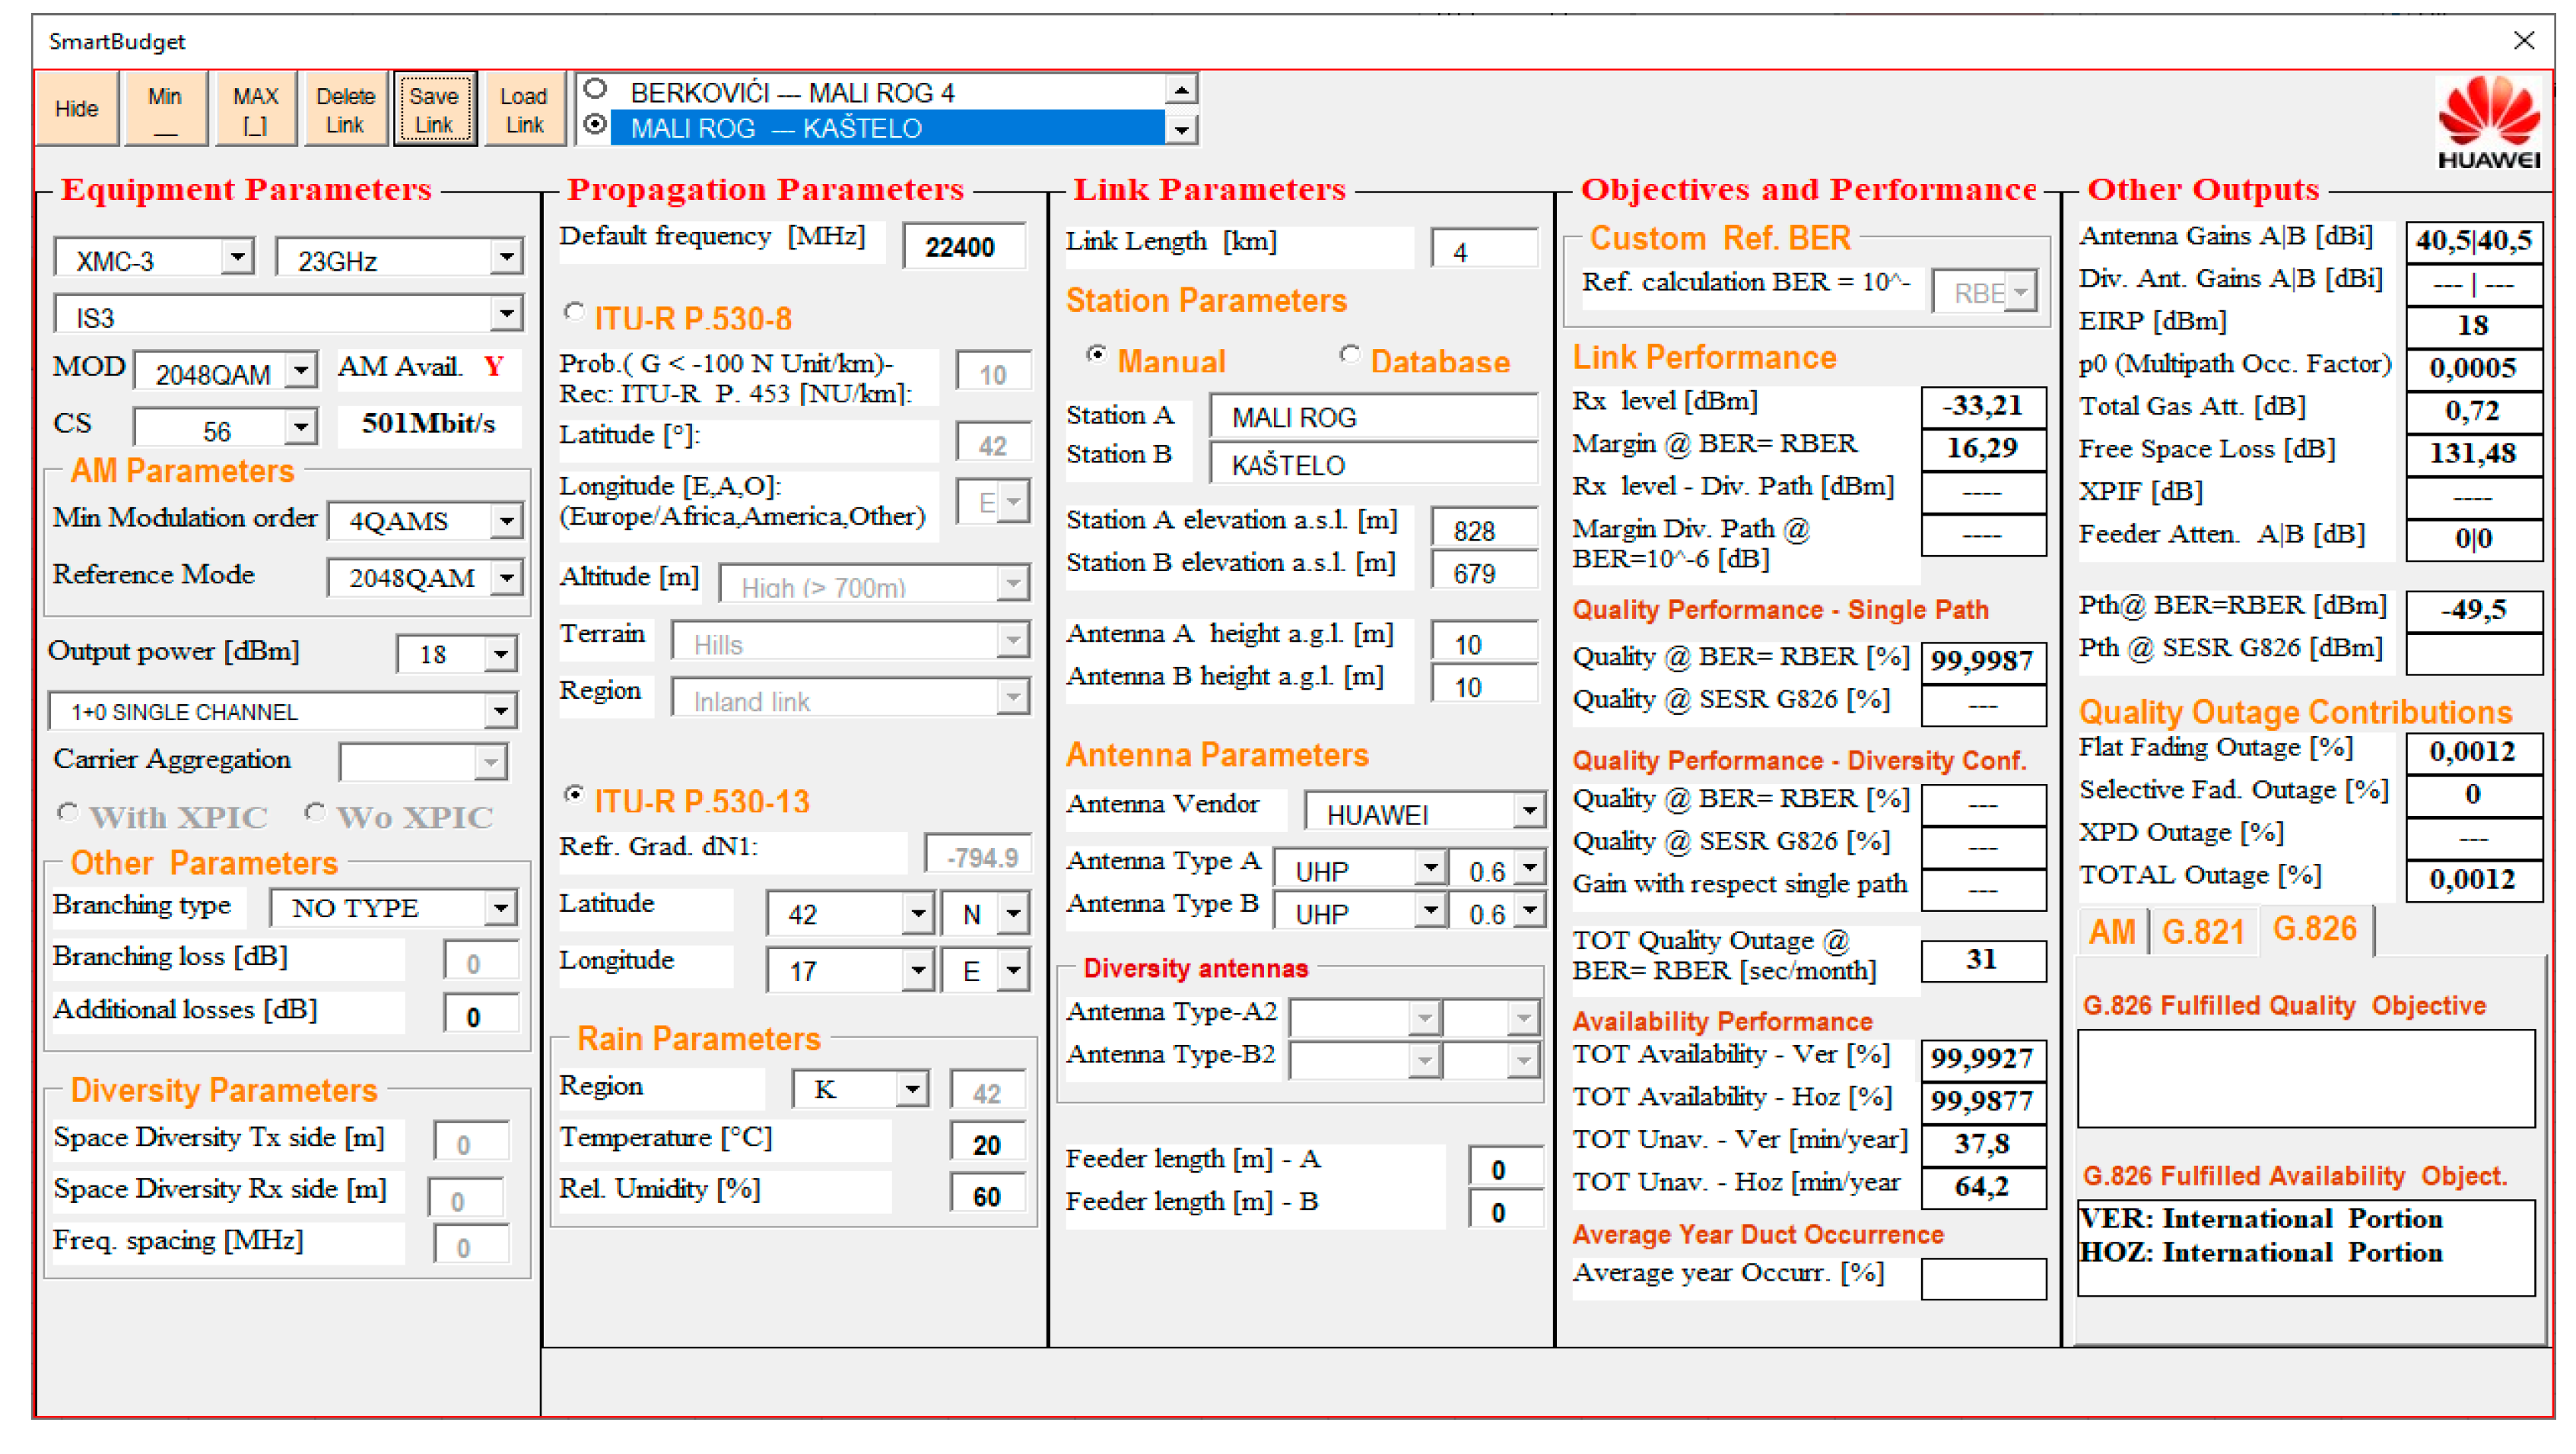
Task: Expand the IS3 dropdown
Action: 507,316
